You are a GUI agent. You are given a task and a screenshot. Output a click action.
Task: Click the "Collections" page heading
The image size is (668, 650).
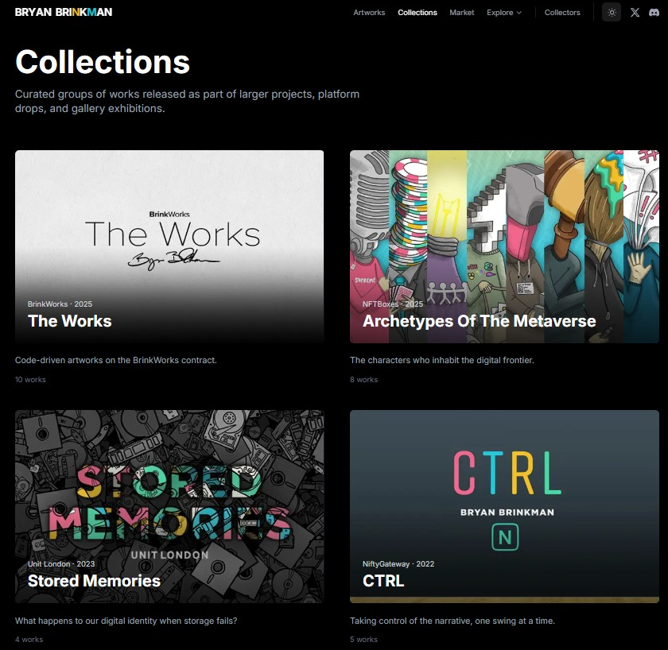coord(103,62)
